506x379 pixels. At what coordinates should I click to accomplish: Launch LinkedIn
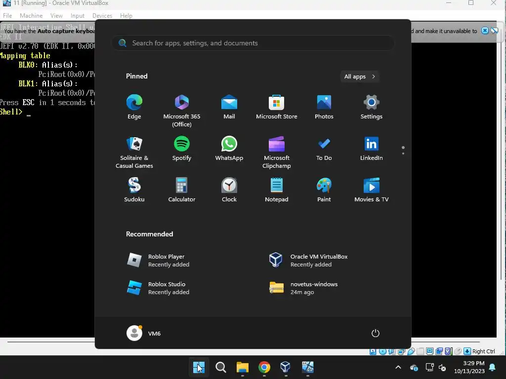click(372, 149)
